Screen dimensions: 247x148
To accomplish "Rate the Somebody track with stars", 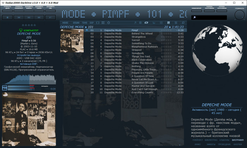I will pos(166,53).
